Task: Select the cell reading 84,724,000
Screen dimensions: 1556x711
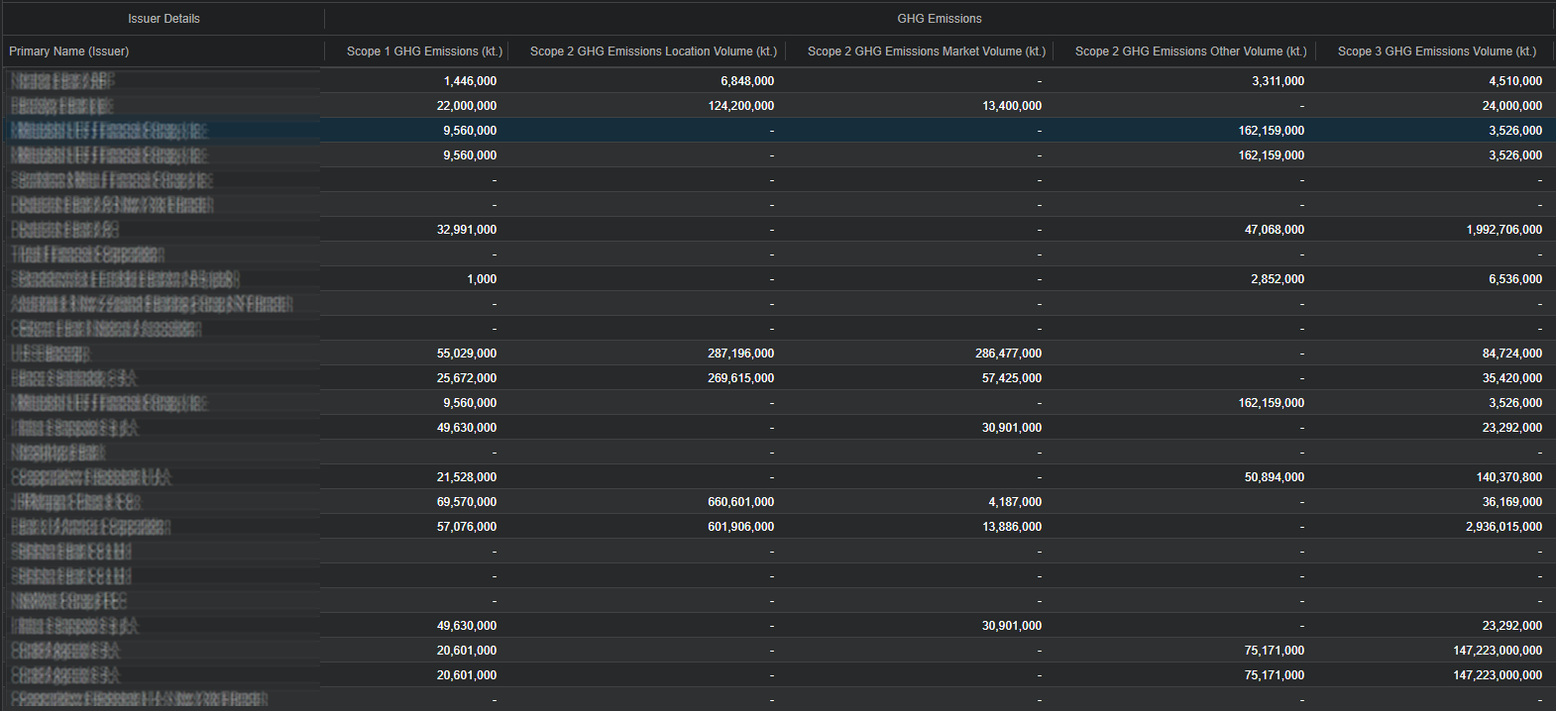Action: [x=1512, y=354]
